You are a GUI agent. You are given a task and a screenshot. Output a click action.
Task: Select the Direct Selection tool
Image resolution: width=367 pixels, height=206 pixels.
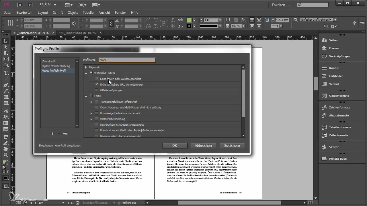5,47
